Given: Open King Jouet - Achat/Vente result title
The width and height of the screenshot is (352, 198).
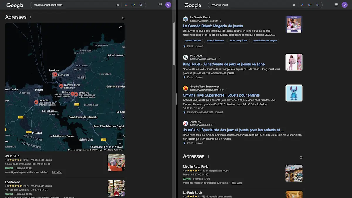Looking at the screenshot, I should pyautogui.click(x=224, y=64).
